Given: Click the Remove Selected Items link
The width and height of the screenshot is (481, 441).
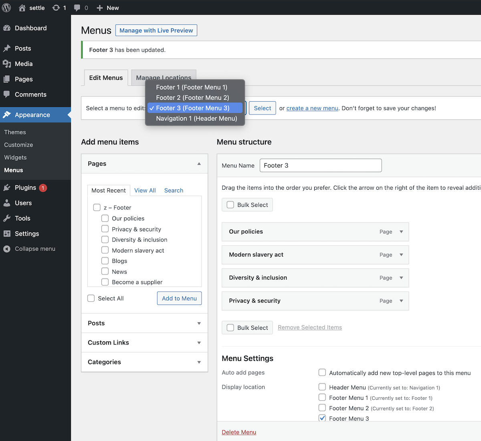Looking at the screenshot, I should pos(310,327).
